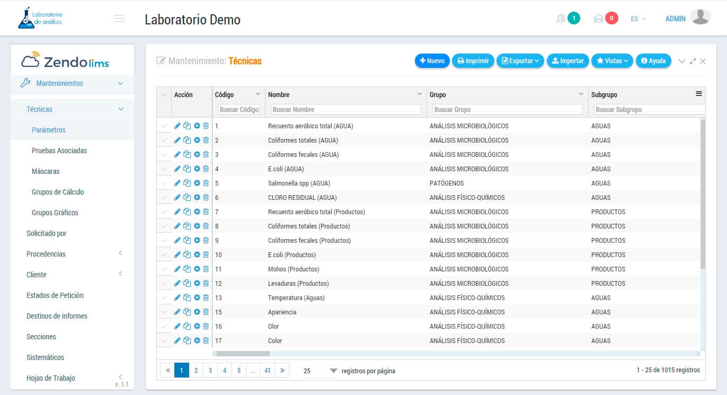Screen dimensions: 727x395
Task: Collapse the panel with the chevron icon
Action: (x=682, y=62)
